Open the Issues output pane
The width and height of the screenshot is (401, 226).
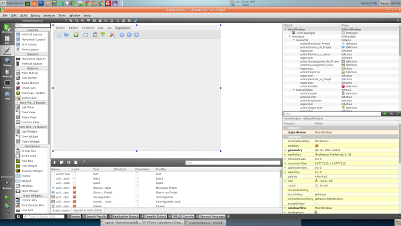click(74, 217)
